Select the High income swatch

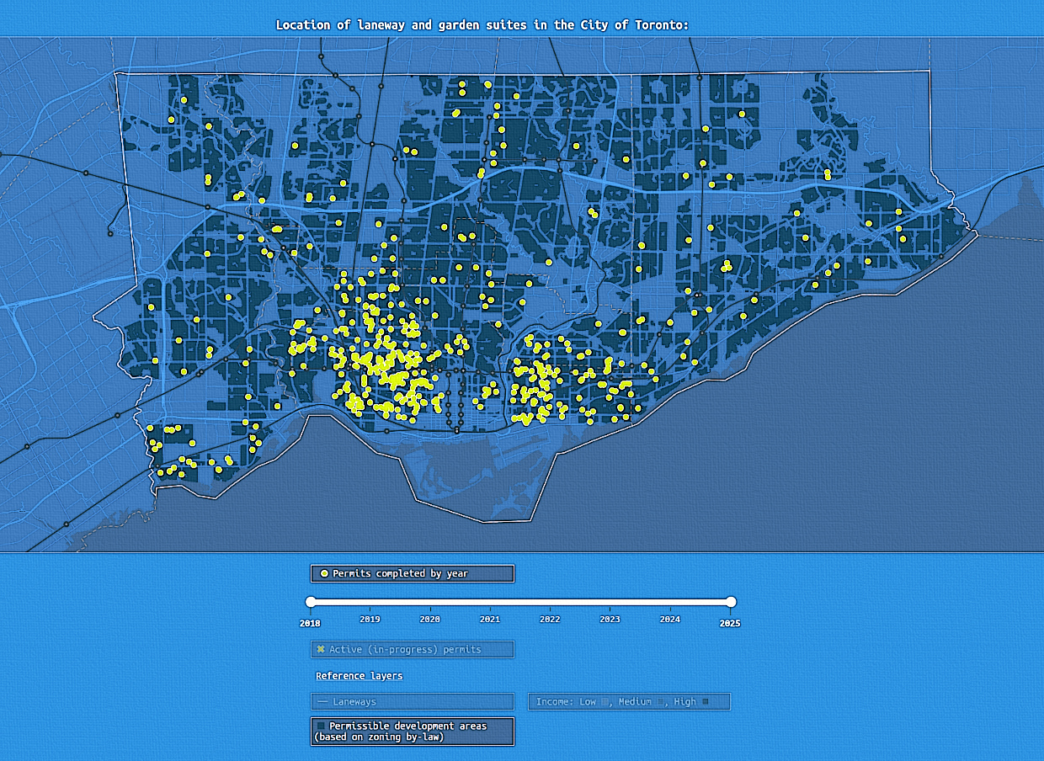(x=705, y=702)
